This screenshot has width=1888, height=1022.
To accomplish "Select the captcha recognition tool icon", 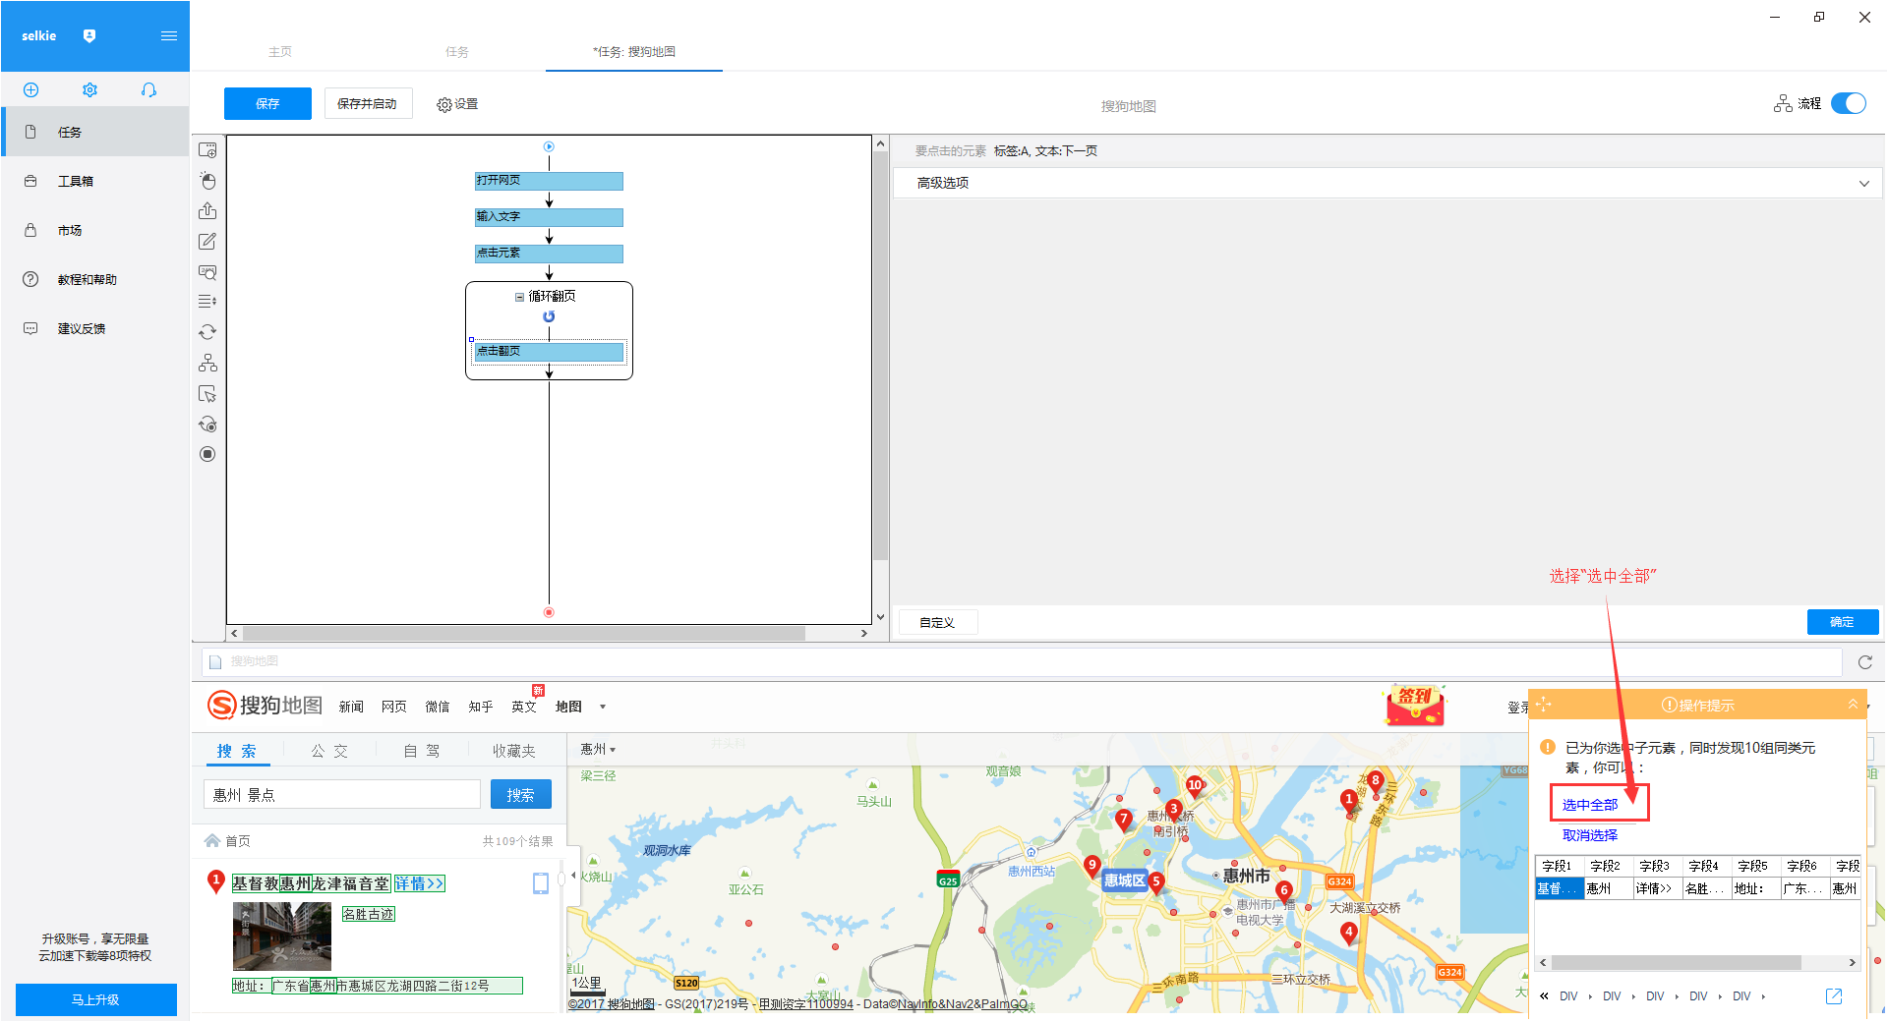I will tap(207, 272).
